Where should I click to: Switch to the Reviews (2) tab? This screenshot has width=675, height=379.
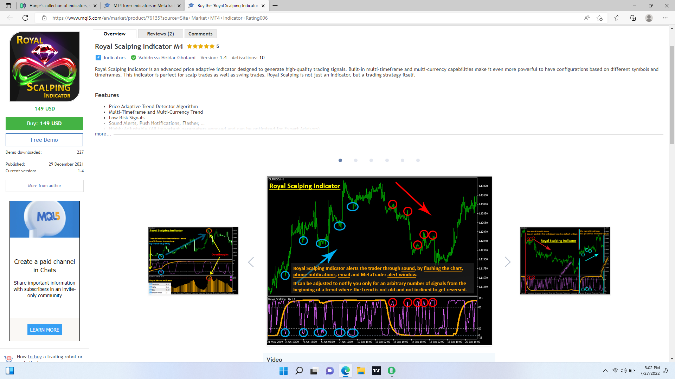pyautogui.click(x=160, y=34)
